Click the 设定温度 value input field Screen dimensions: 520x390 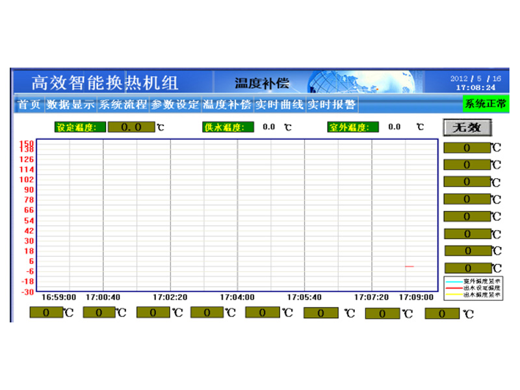click(x=131, y=127)
